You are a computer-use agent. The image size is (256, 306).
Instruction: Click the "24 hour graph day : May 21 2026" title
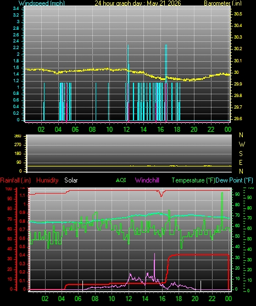[138, 3]
